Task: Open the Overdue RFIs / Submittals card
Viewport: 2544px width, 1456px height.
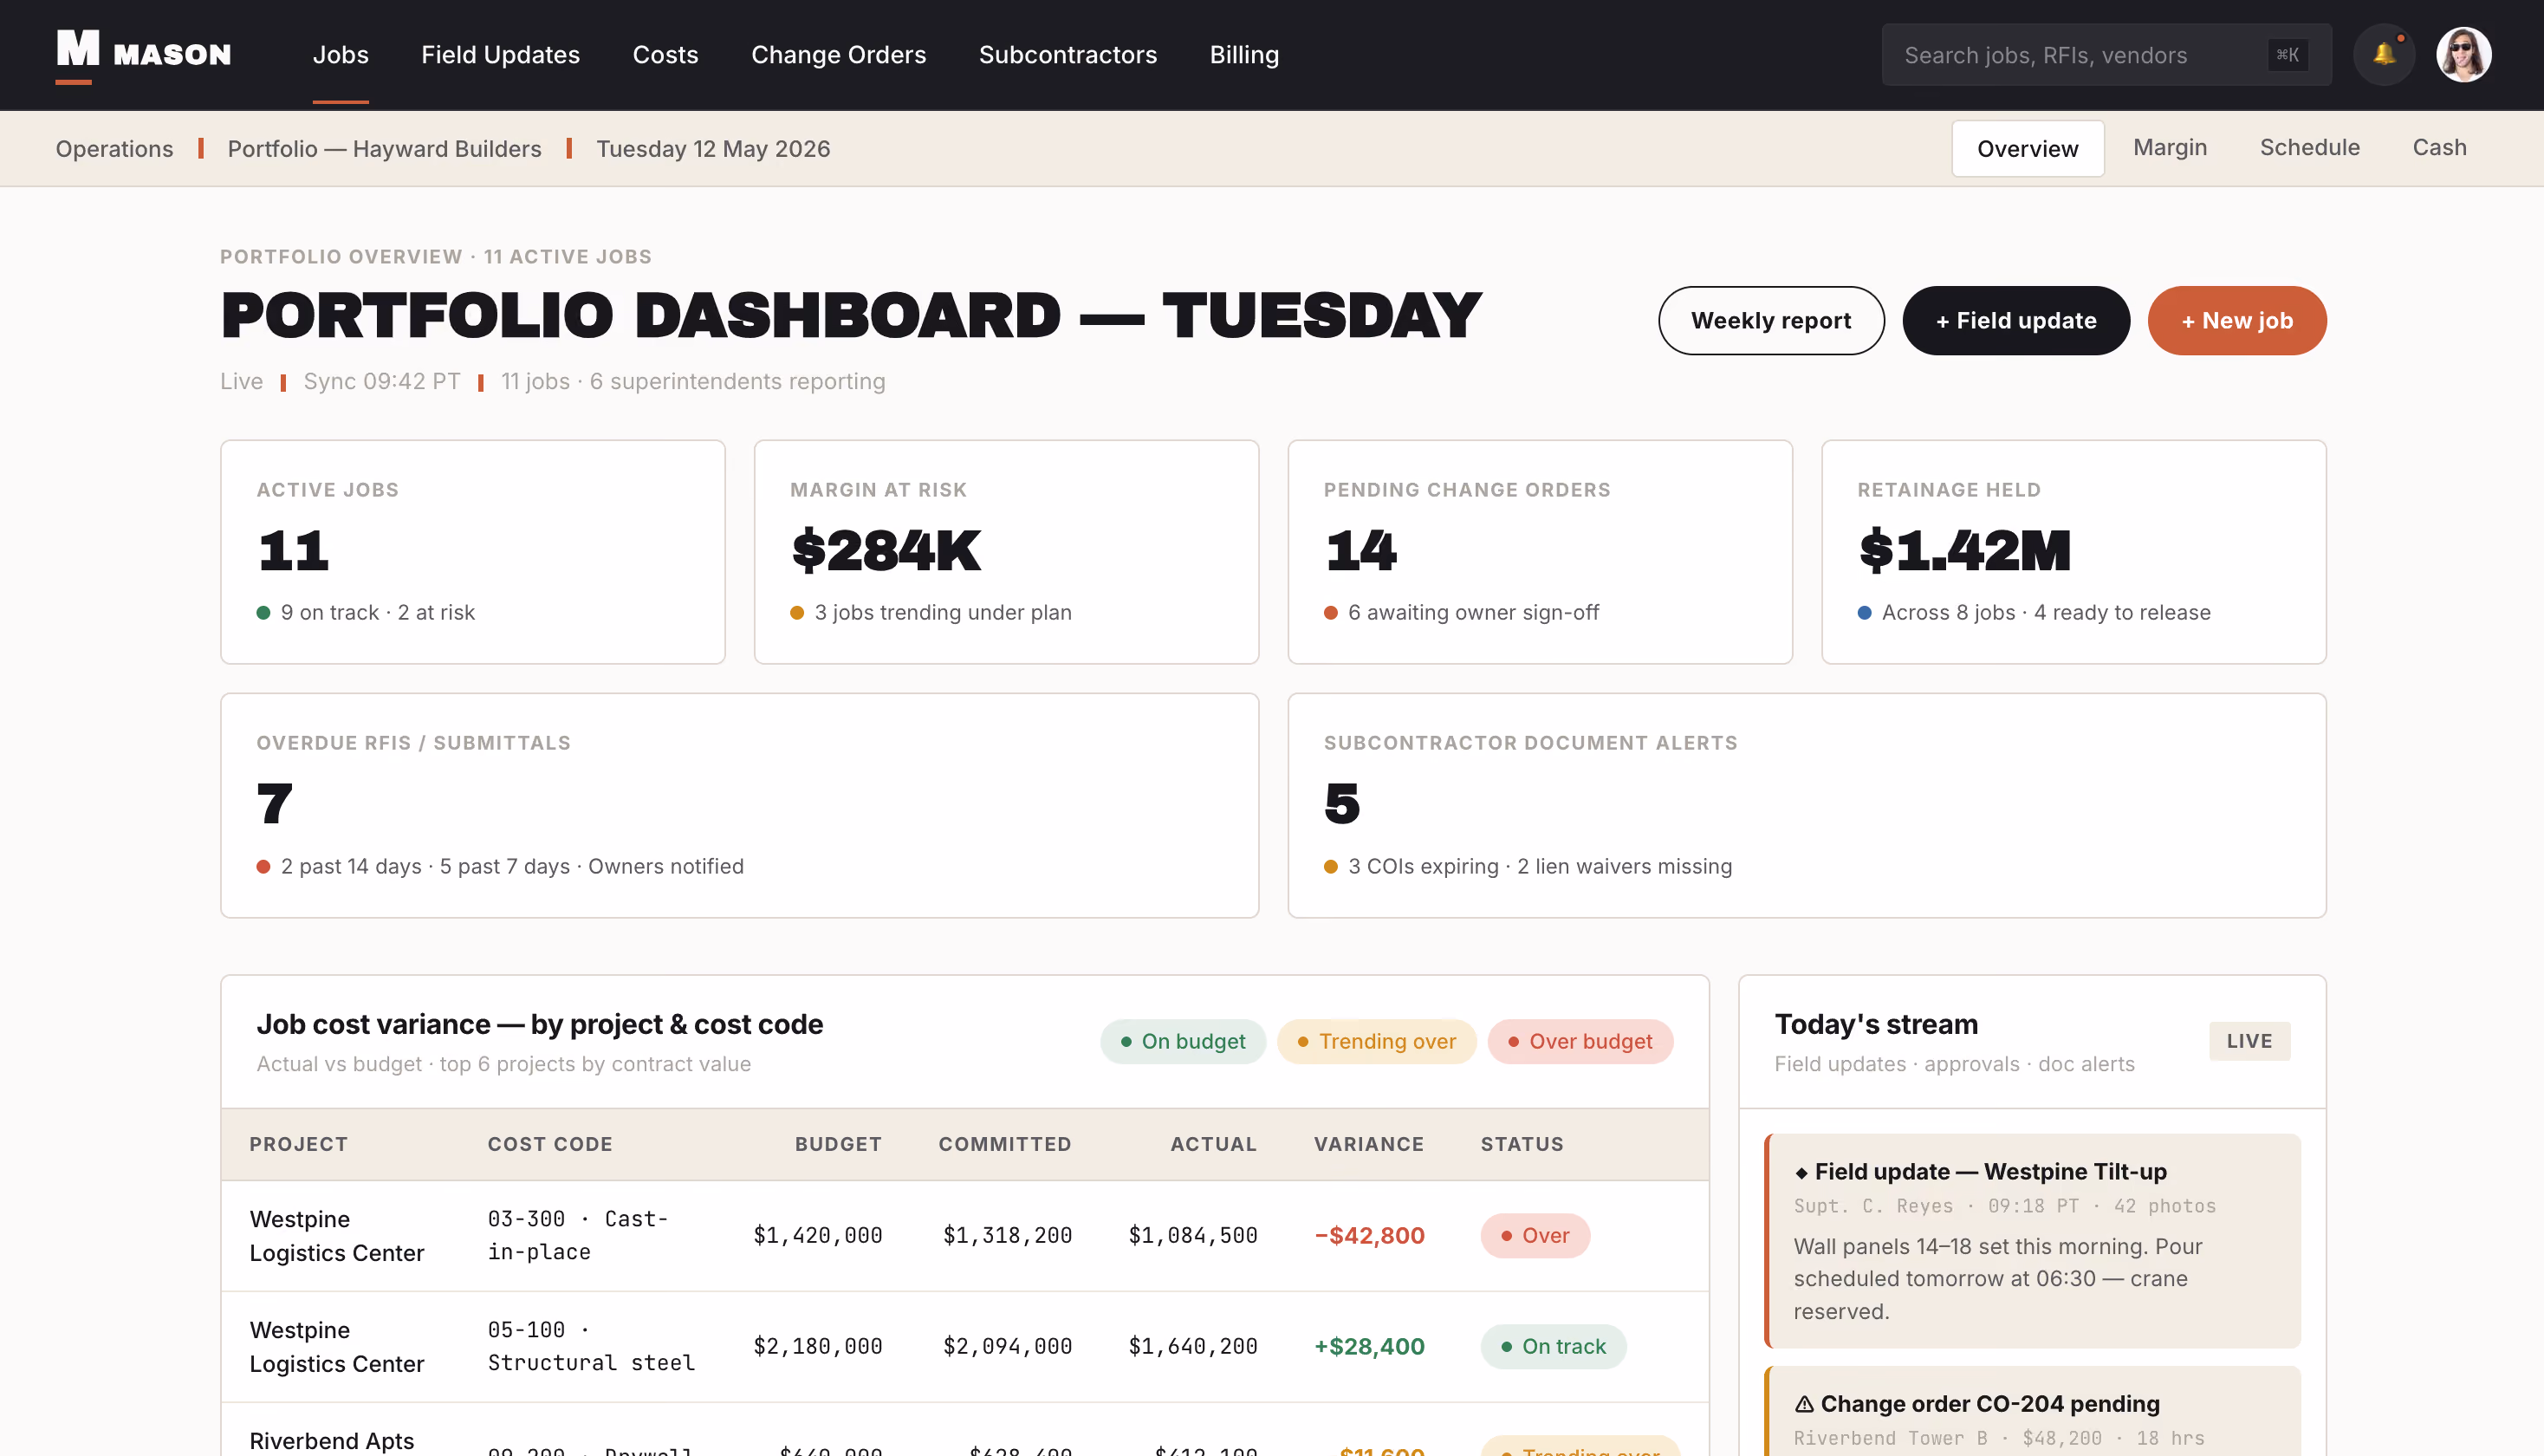Action: [x=740, y=805]
